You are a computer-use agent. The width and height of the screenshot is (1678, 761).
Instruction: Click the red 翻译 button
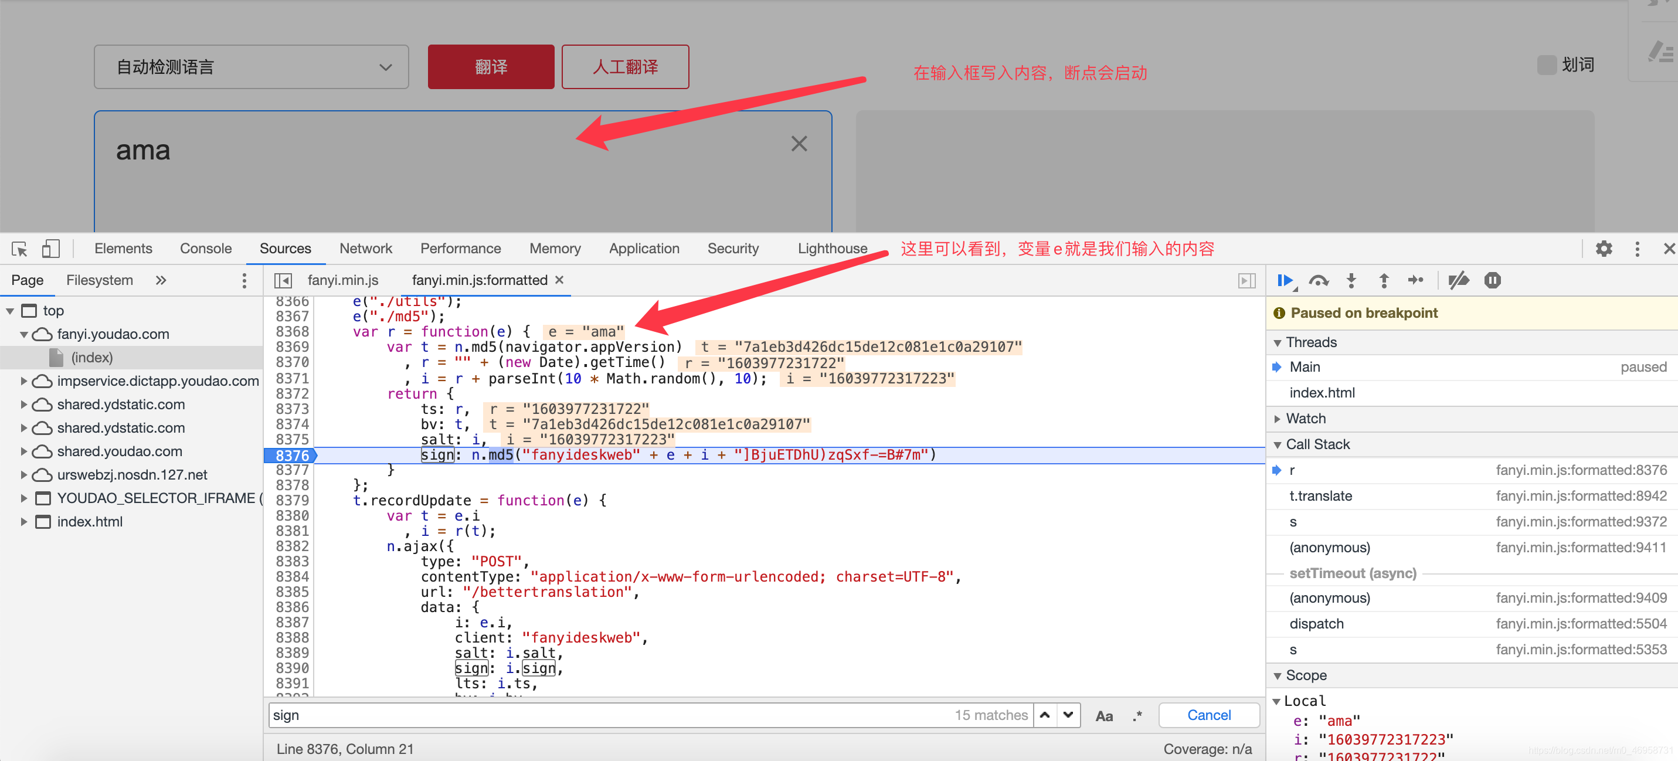[491, 67]
